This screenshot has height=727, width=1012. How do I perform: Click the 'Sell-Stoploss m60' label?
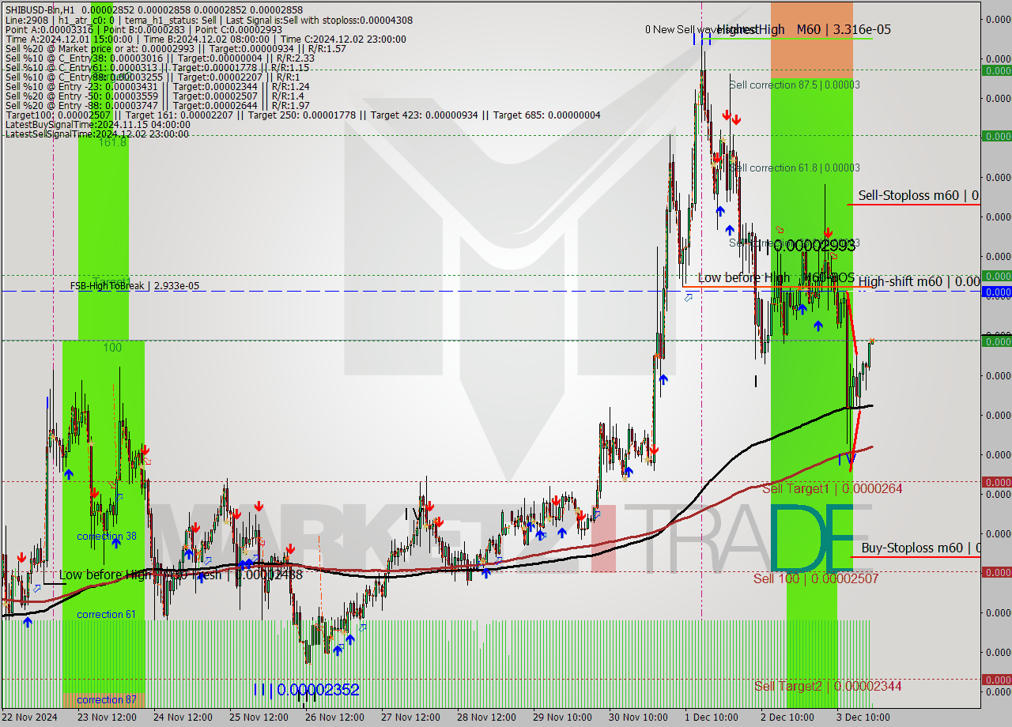pyautogui.click(x=919, y=195)
